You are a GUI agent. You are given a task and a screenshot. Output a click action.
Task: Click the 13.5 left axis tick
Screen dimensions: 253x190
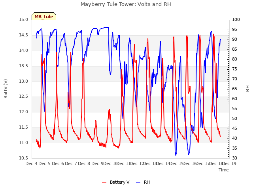[24, 66]
